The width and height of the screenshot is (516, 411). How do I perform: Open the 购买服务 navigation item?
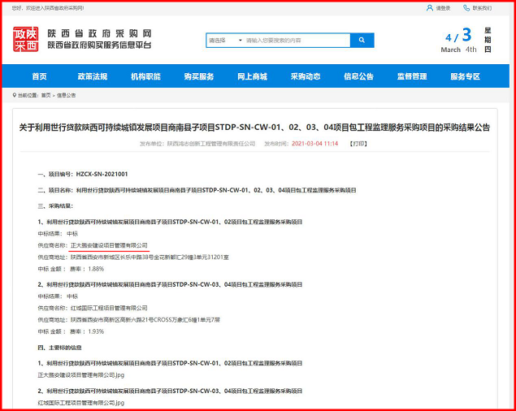pos(199,76)
